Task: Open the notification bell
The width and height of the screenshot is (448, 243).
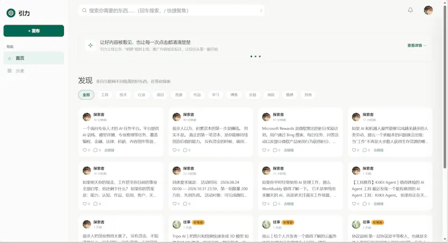Action: point(410,10)
